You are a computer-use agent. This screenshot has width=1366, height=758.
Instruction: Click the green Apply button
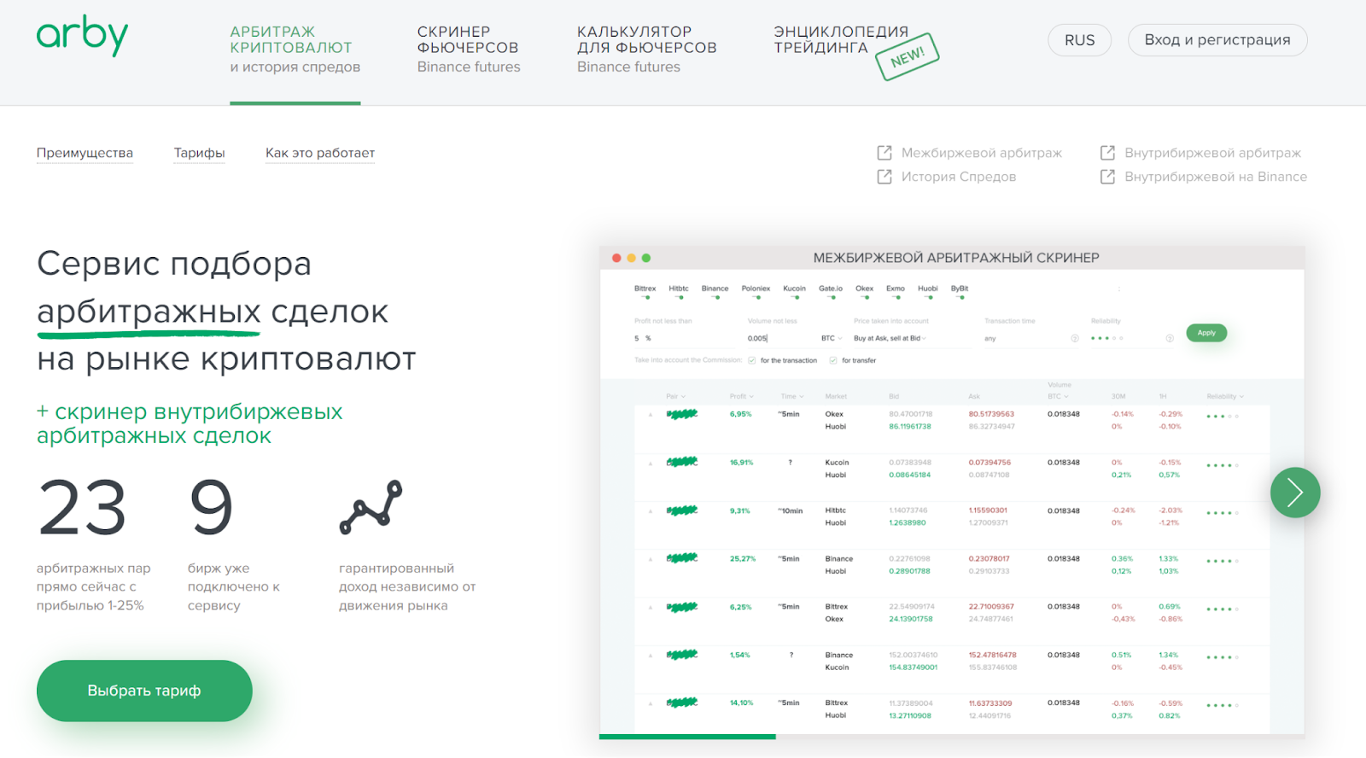1206,333
